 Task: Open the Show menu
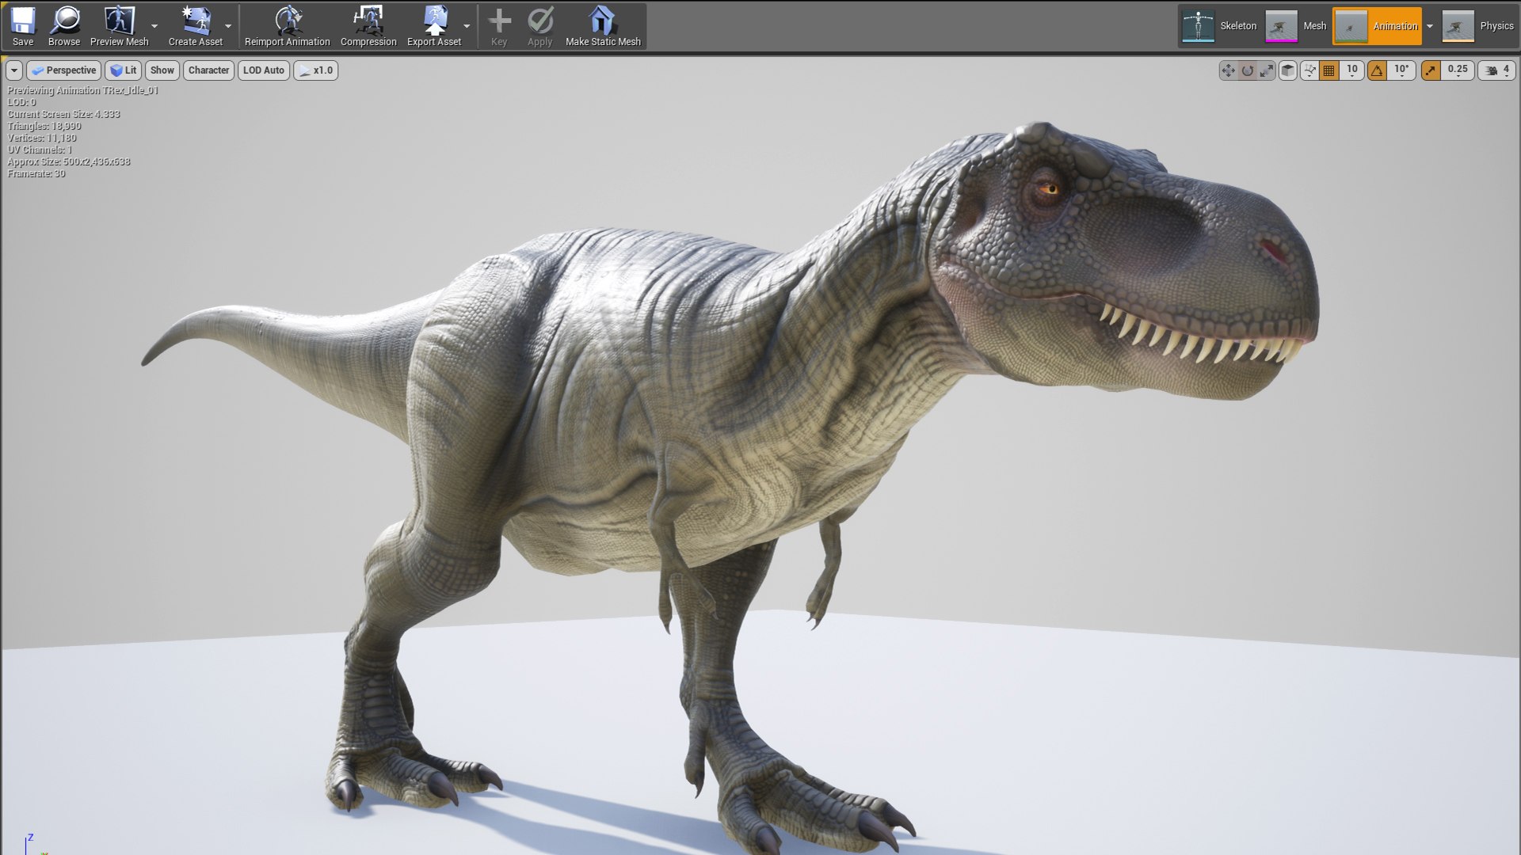click(162, 70)
